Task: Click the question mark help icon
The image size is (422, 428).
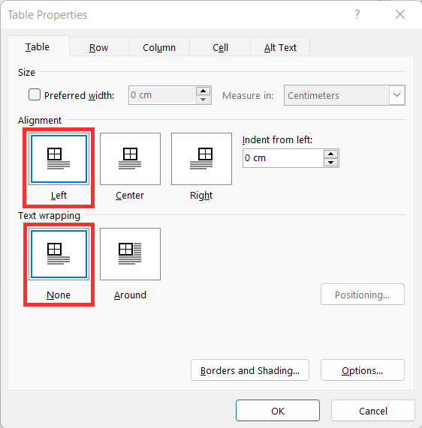Action: click(357, 14)
